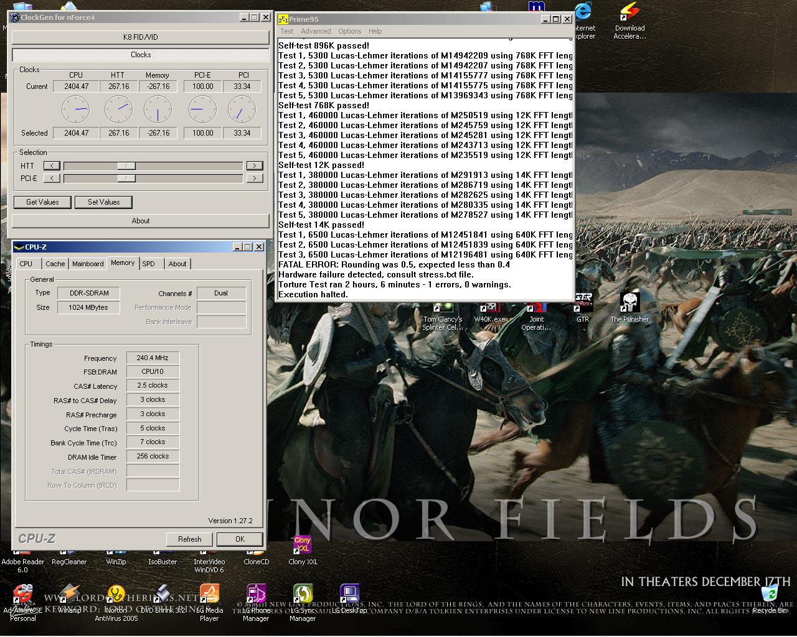This screenshot has height=637, width=797.
Task: Click the FSB:DRAM value CPU/10
Action: point(153,371)
